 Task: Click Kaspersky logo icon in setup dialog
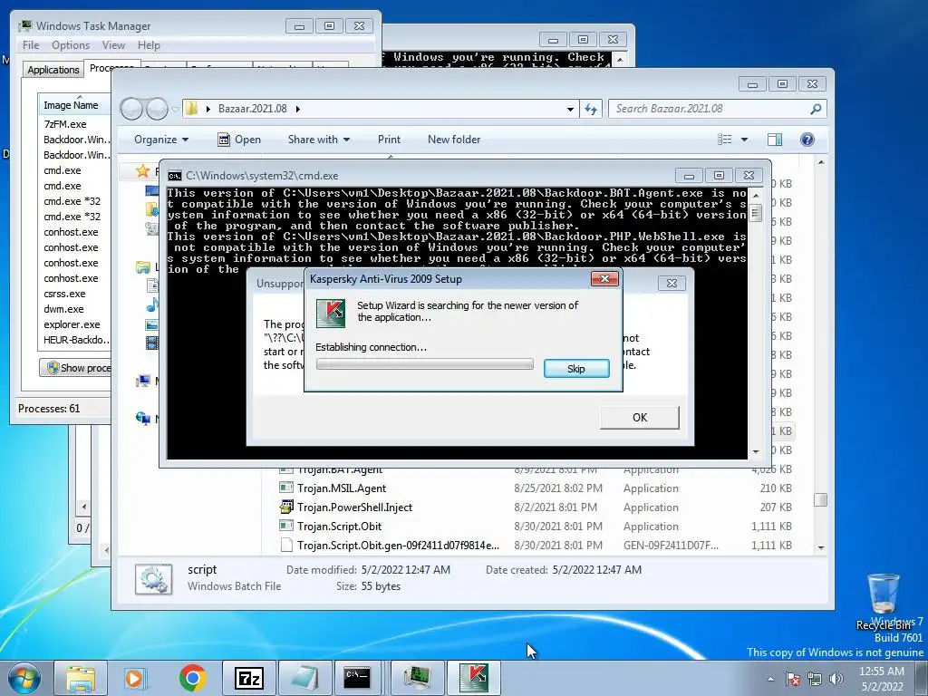coord(330,313)
